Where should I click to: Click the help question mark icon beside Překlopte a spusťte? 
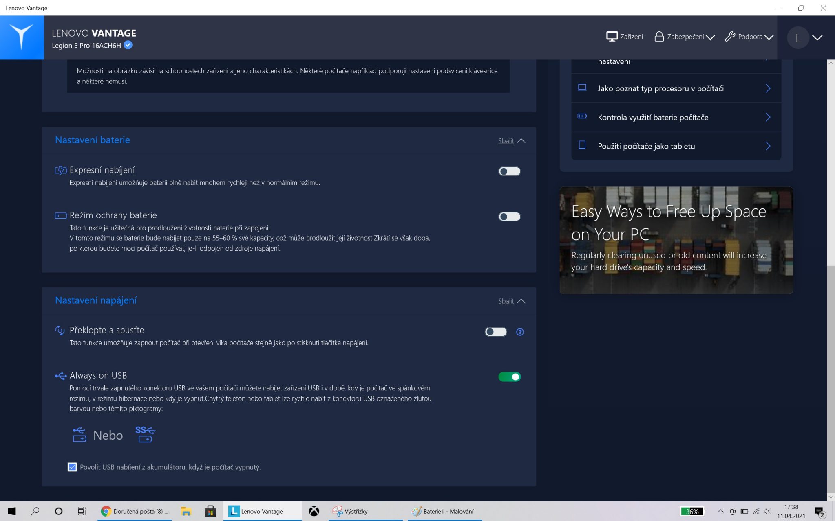pos(520,332)
